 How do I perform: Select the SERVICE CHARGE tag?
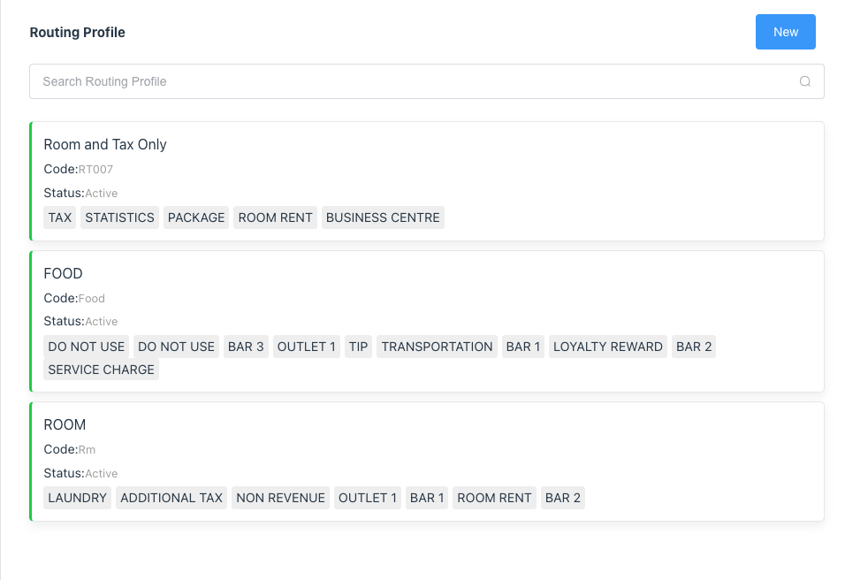click(101, 370)
